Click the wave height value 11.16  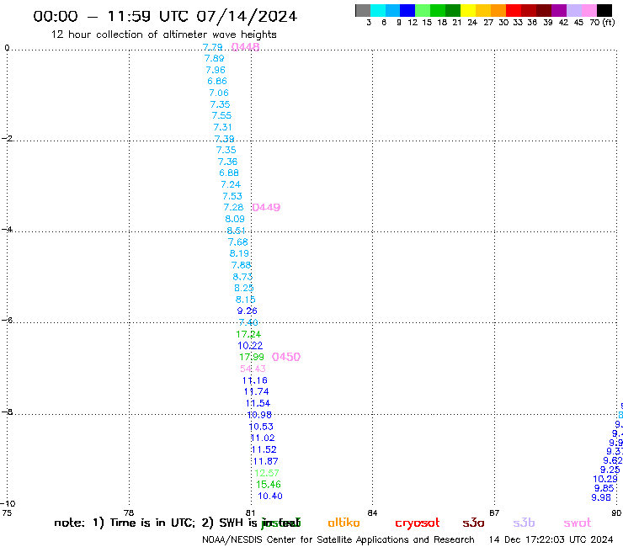click(x=255, y=380)
